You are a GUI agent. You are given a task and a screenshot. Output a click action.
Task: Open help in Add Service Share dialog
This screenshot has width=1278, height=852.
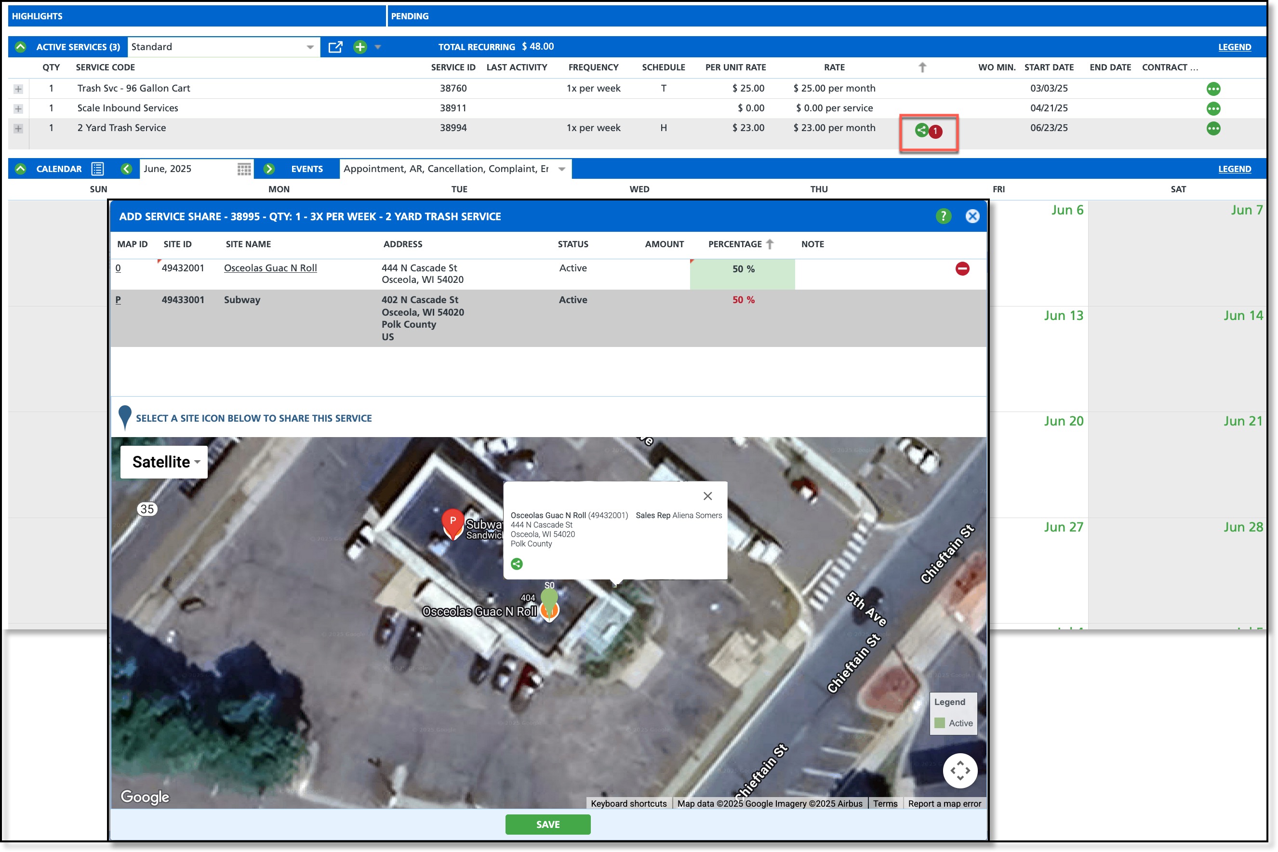(943, 216)
